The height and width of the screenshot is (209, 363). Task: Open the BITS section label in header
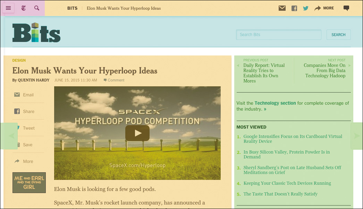[x=73, y=8]
